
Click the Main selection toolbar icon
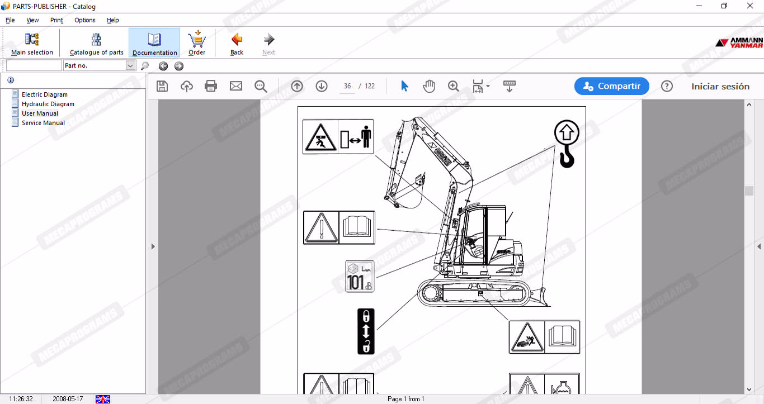click(x=32, y=43)
